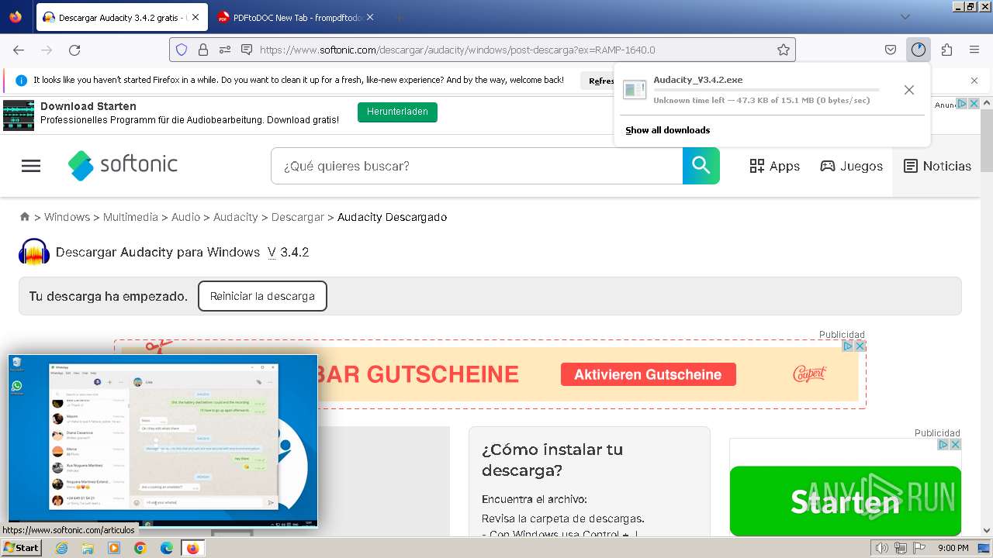993x558 pixels.
Task: Click the Audacity download progress bar
Action: pyautogui.click(x=766, y=90)
